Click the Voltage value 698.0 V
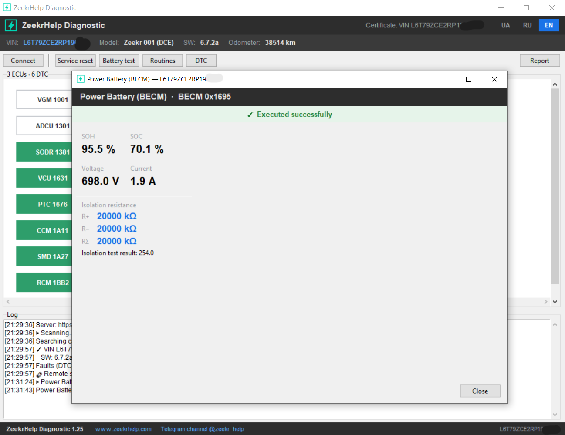Viewport: 565px width, 435px height. point(100,181)
